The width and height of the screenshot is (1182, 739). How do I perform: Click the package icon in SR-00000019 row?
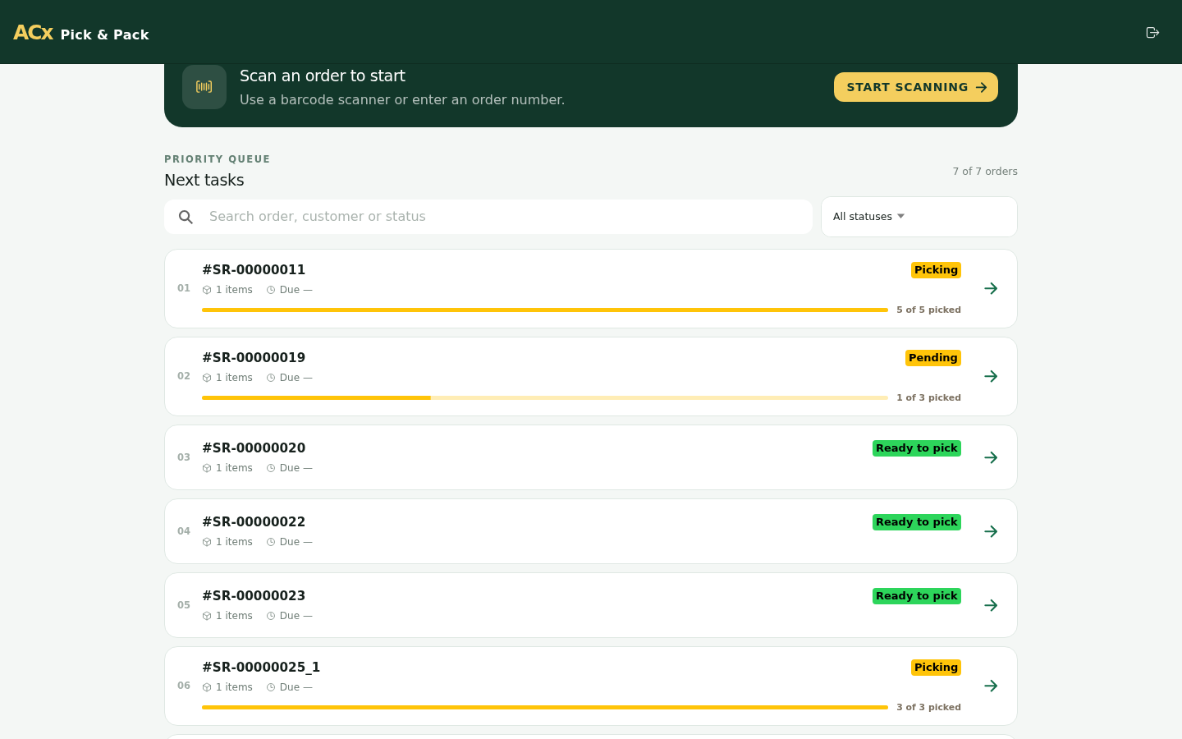pyautogui.click(x=207, y=378)
